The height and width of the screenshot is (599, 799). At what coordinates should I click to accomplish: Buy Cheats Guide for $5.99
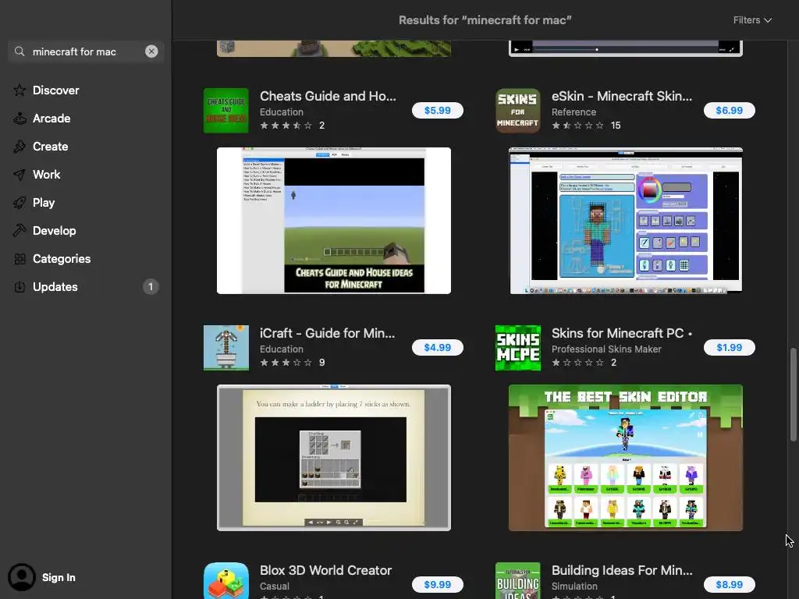437,111
